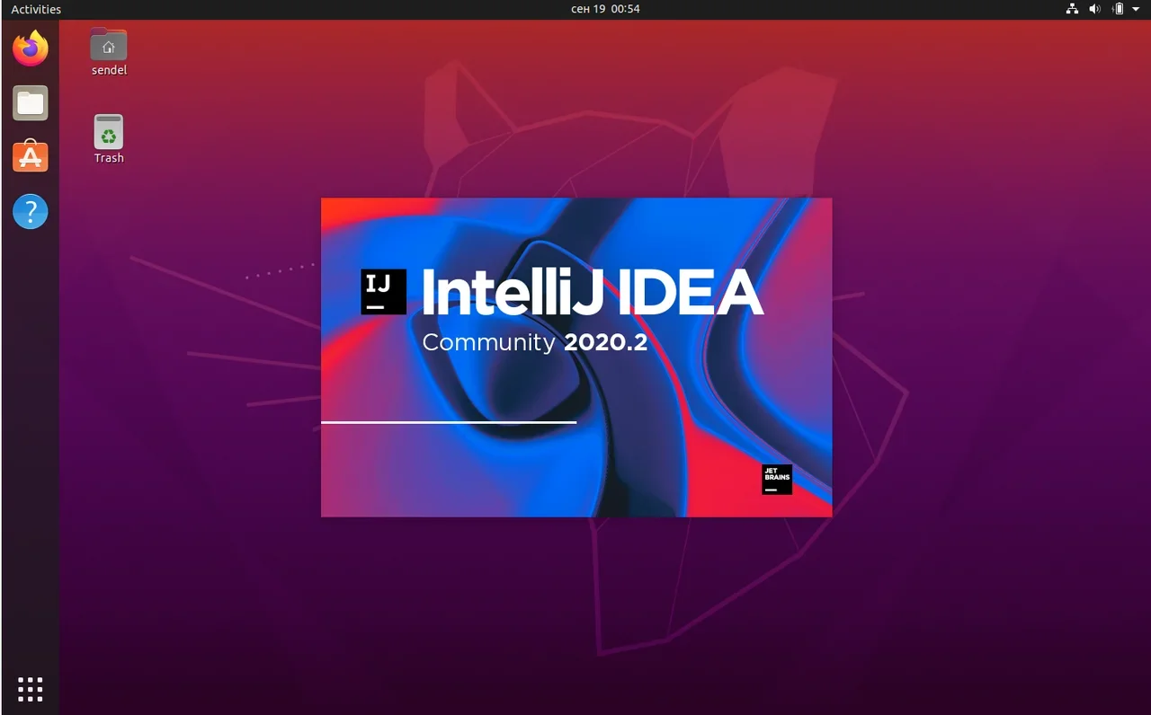Open Firefox from the dock
Image resolution: width=1151 pixels, height=715 pixels.
(x=30, y=49)
